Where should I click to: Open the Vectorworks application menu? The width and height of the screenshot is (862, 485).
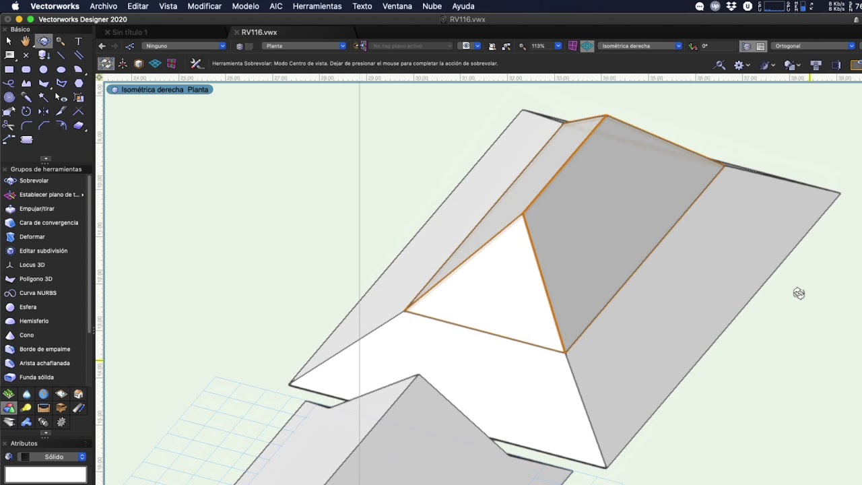[x=55, y=6]
